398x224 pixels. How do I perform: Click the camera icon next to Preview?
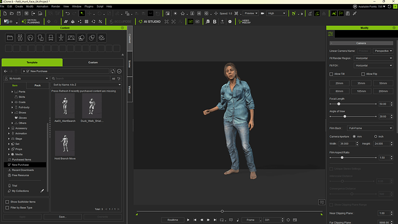point(262,13)
